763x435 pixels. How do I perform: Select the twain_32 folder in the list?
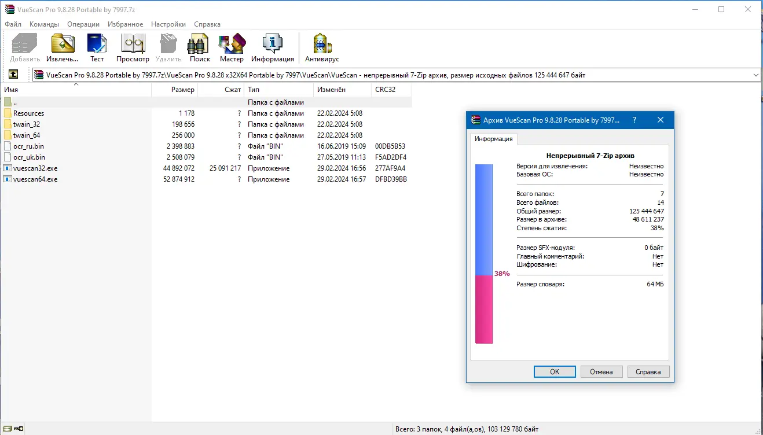point(26,124)
